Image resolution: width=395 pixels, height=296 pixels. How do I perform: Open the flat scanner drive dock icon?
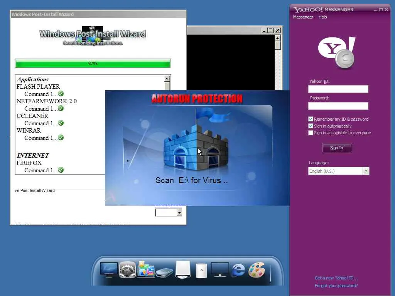tap(164, 273)
